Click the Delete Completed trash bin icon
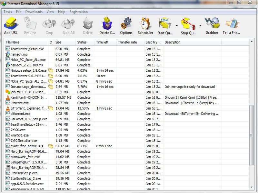The width and height of the screenshot is (258, 193). [107, 24]
